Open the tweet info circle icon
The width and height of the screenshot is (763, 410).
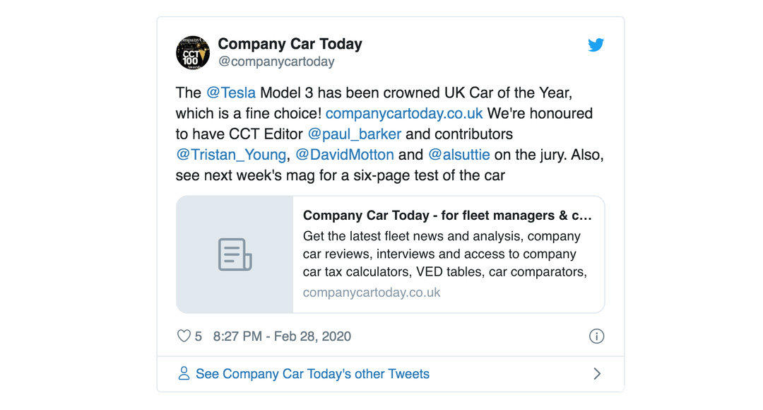coord(596,336)
